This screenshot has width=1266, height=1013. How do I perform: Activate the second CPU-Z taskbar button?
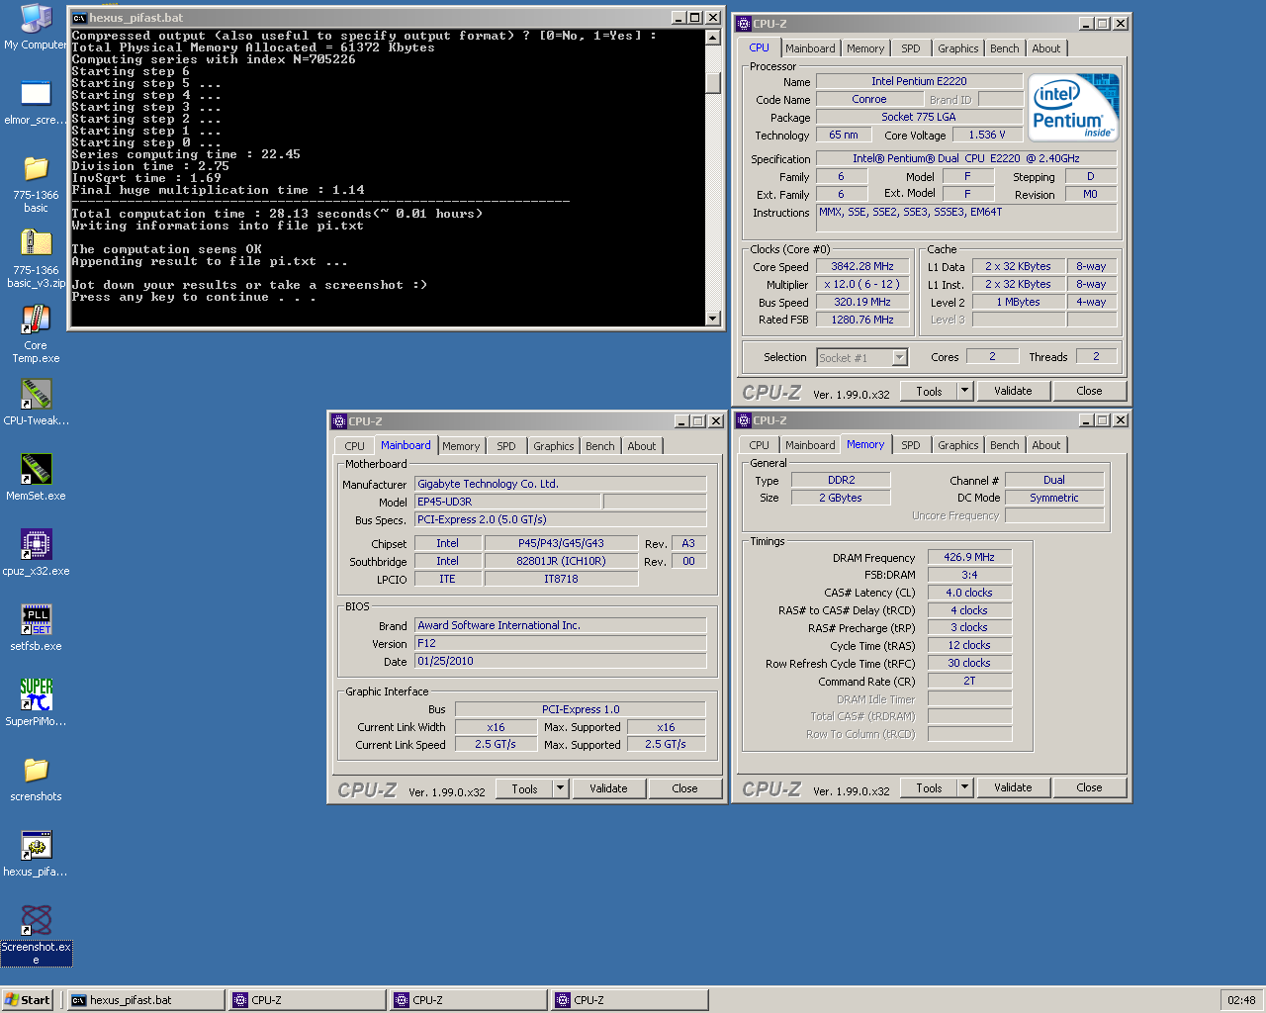468,1000
